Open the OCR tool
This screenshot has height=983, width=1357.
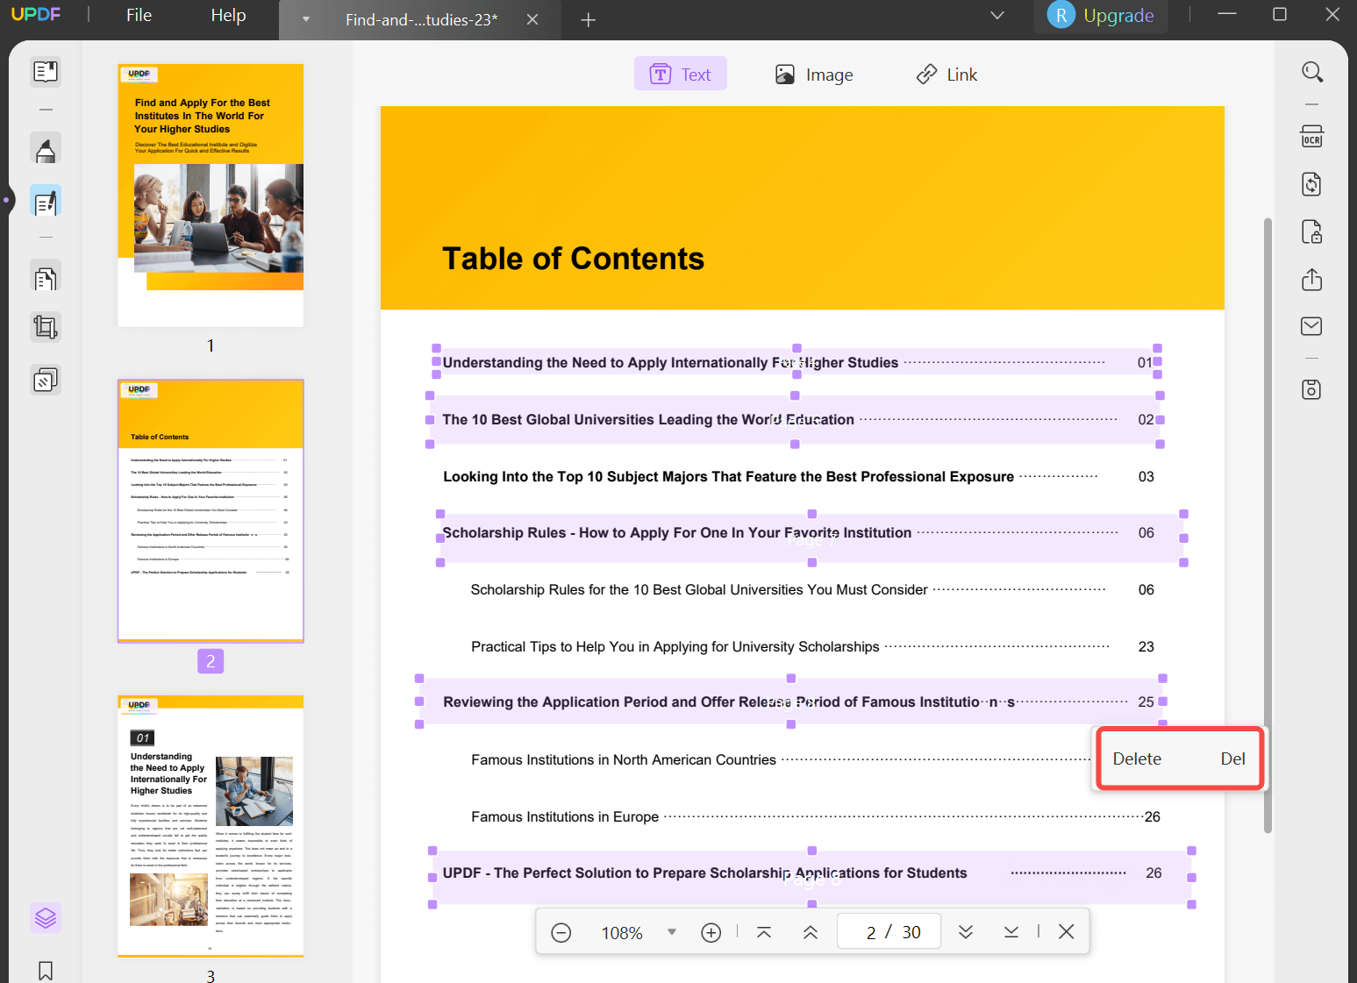1311,136
